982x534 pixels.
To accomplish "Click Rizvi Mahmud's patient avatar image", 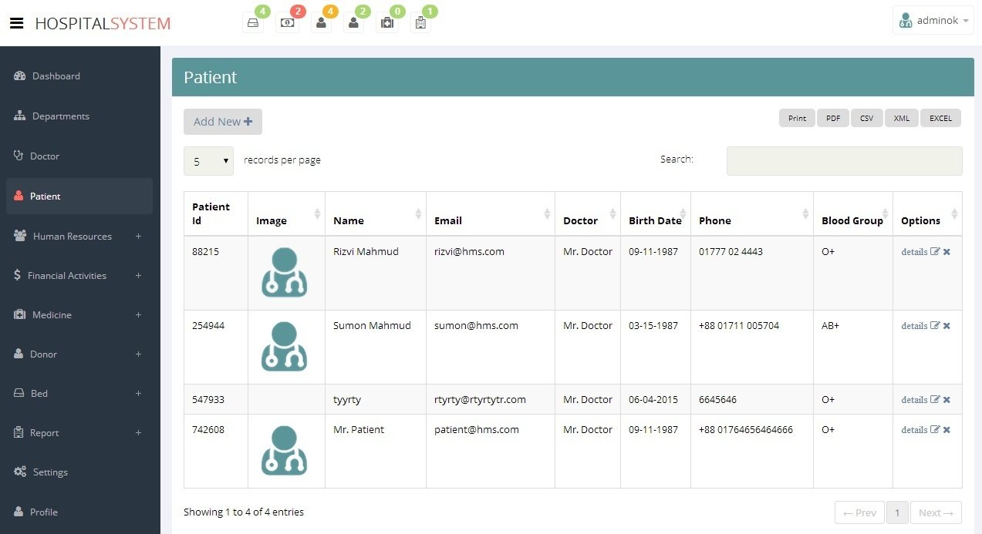I will [285, 272].
